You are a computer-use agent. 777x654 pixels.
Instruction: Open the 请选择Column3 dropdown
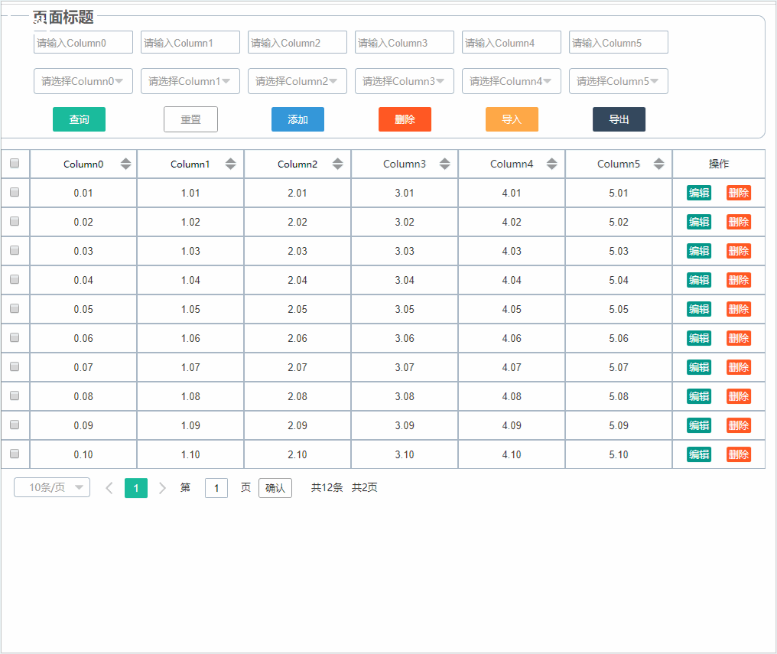point(405,81)
